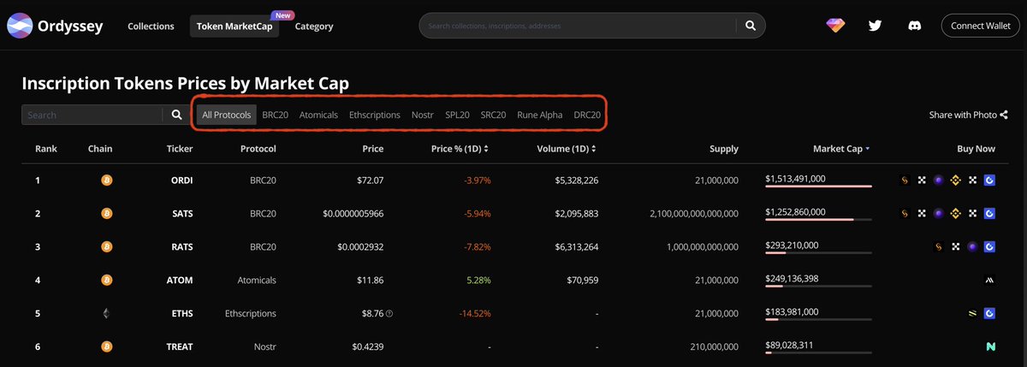This screenshot has width=1027, height=367.
Task: Click the RATS ticker
Action: click(182, 246)
